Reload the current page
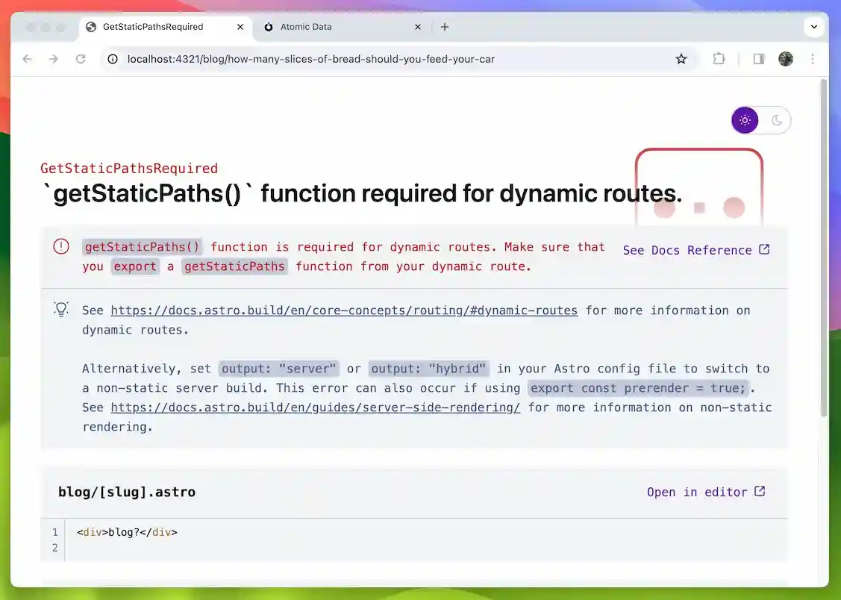Image resolution: width=841 pixels, height=600 pixels. pos(81,59)
